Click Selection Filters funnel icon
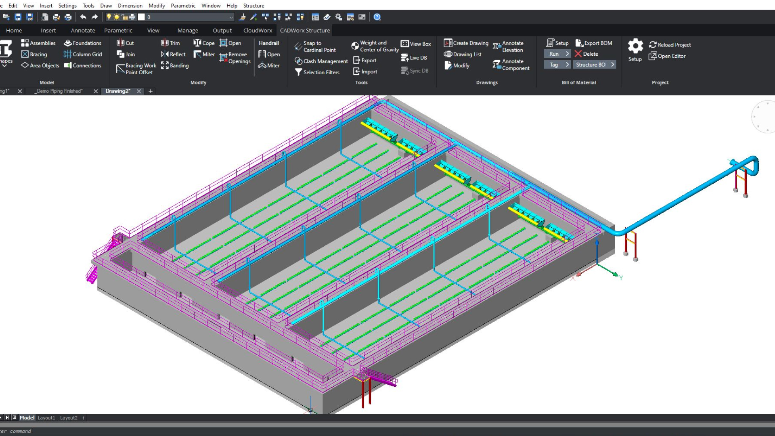Screen dimensions: 775x436 point(298,72)
